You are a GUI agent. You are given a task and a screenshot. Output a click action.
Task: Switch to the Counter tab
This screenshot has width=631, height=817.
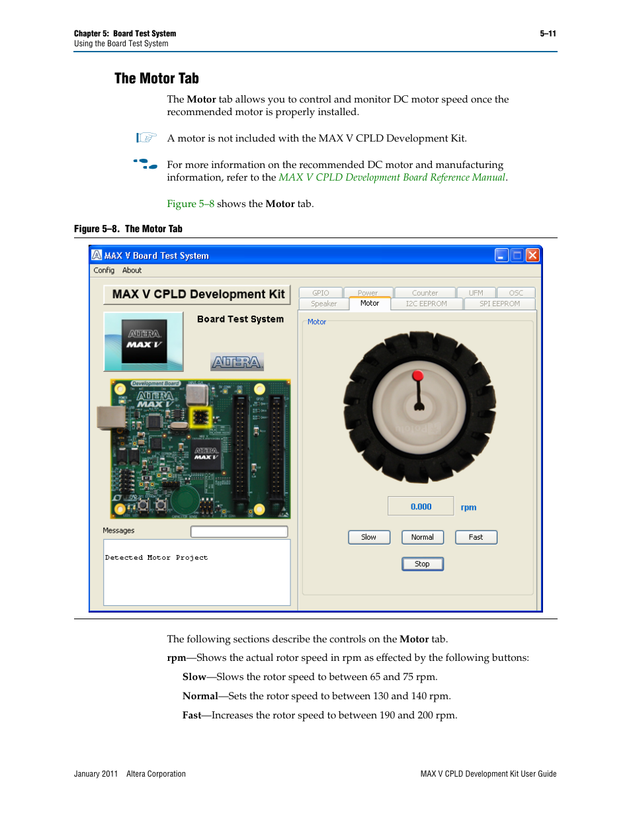(x=425, y=293)
